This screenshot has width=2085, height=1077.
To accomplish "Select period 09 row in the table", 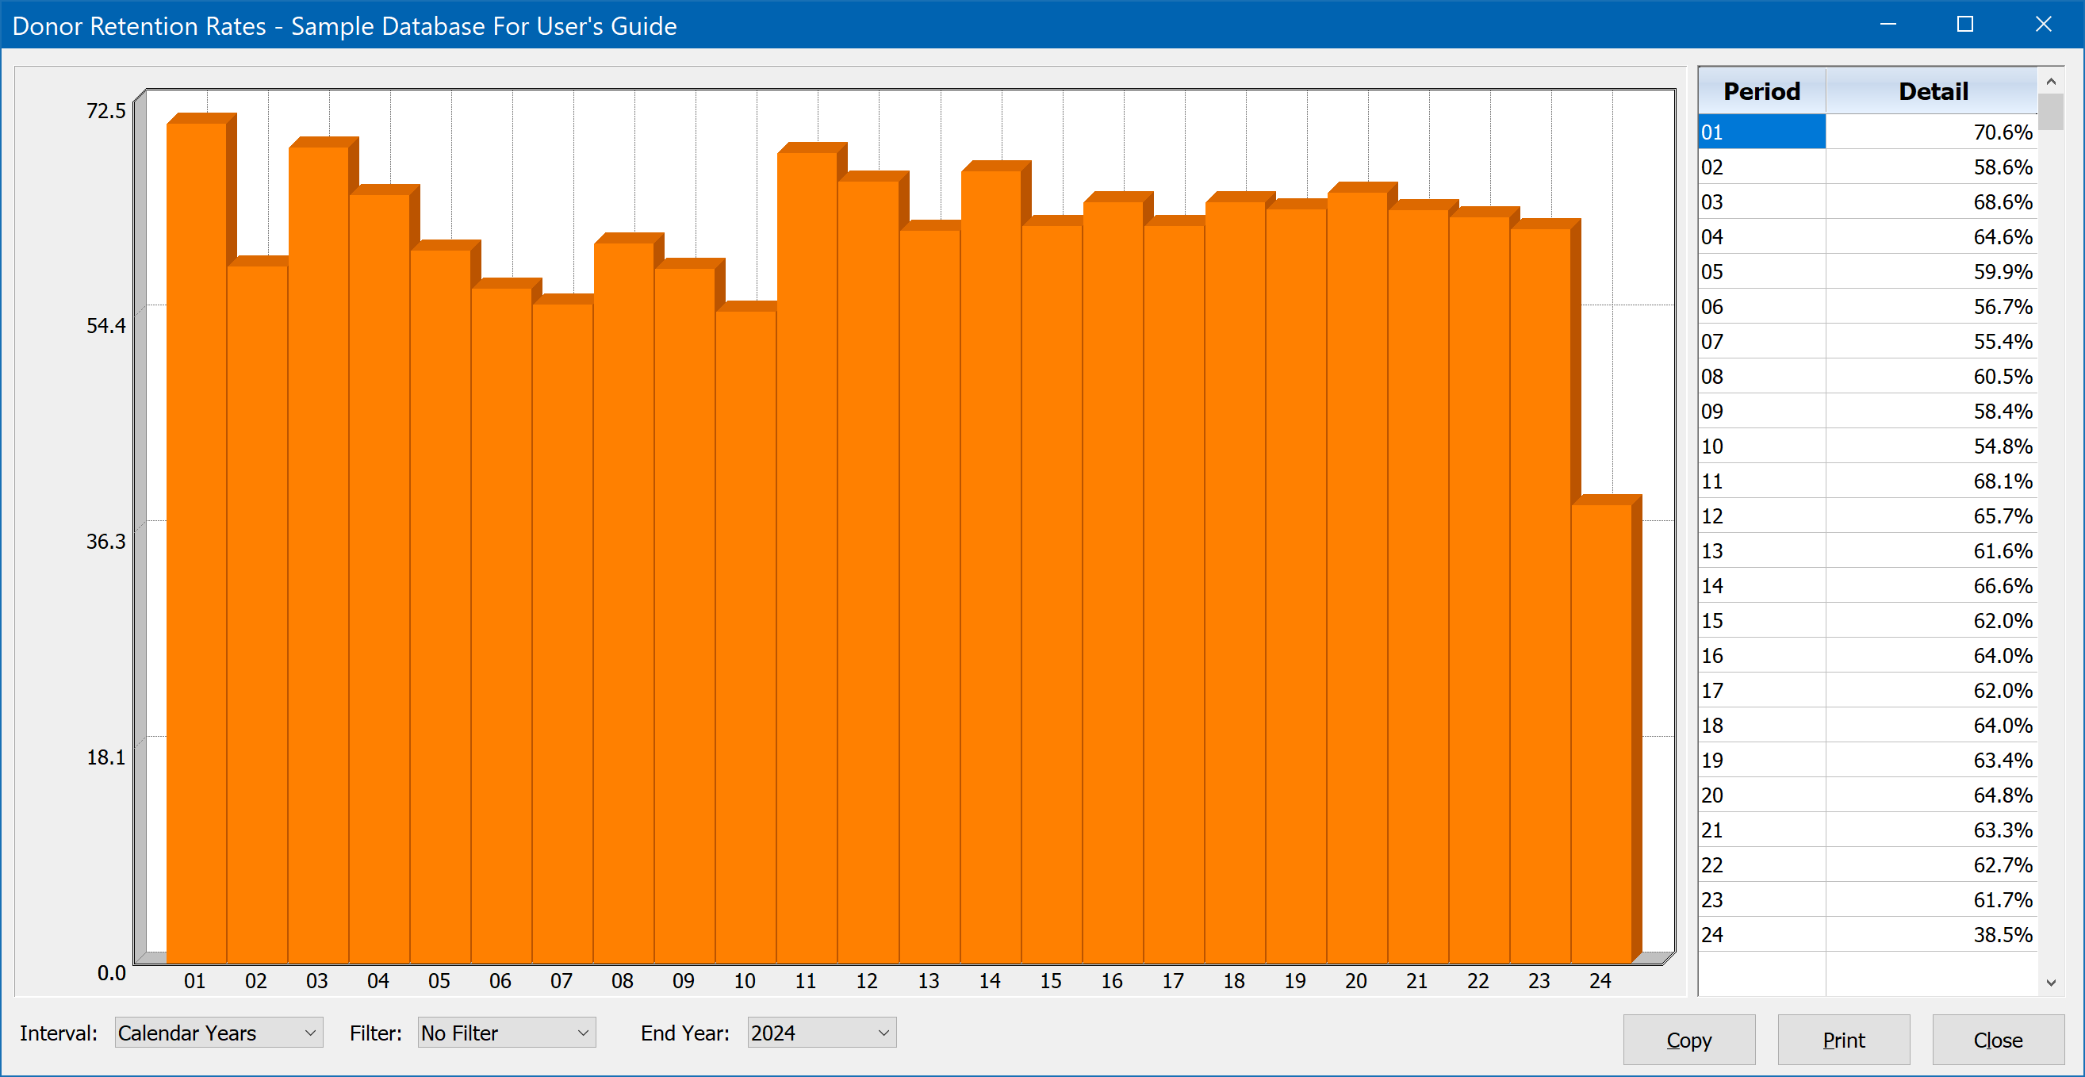I will click(1867, 411).
